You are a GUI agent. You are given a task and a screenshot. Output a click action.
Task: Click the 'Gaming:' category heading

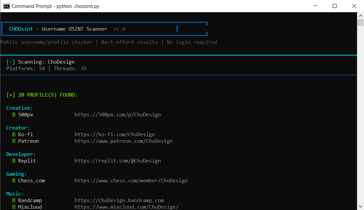[x=16, y=174]
